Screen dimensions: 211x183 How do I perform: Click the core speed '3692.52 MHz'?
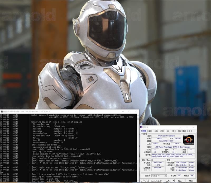point(158,162)
